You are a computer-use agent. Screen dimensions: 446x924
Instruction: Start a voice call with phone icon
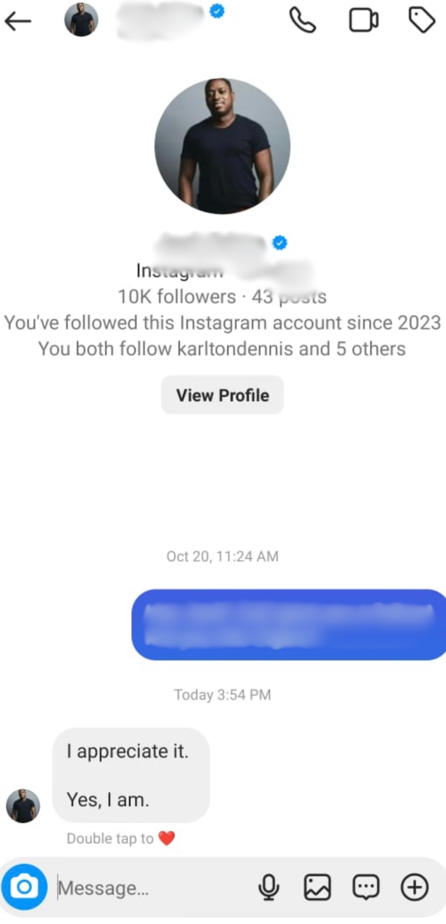point(303,20)
